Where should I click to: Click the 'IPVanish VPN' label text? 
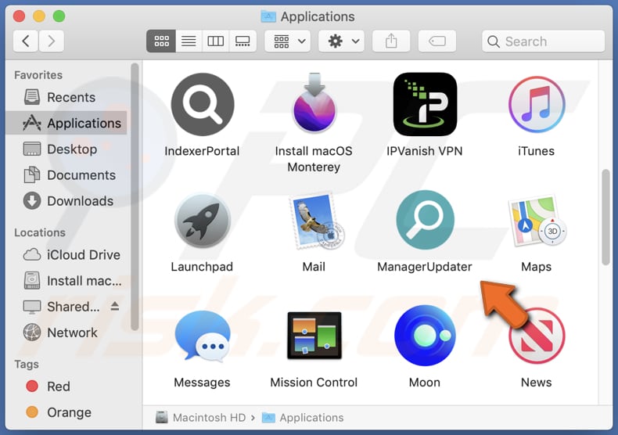click(425, 151)
